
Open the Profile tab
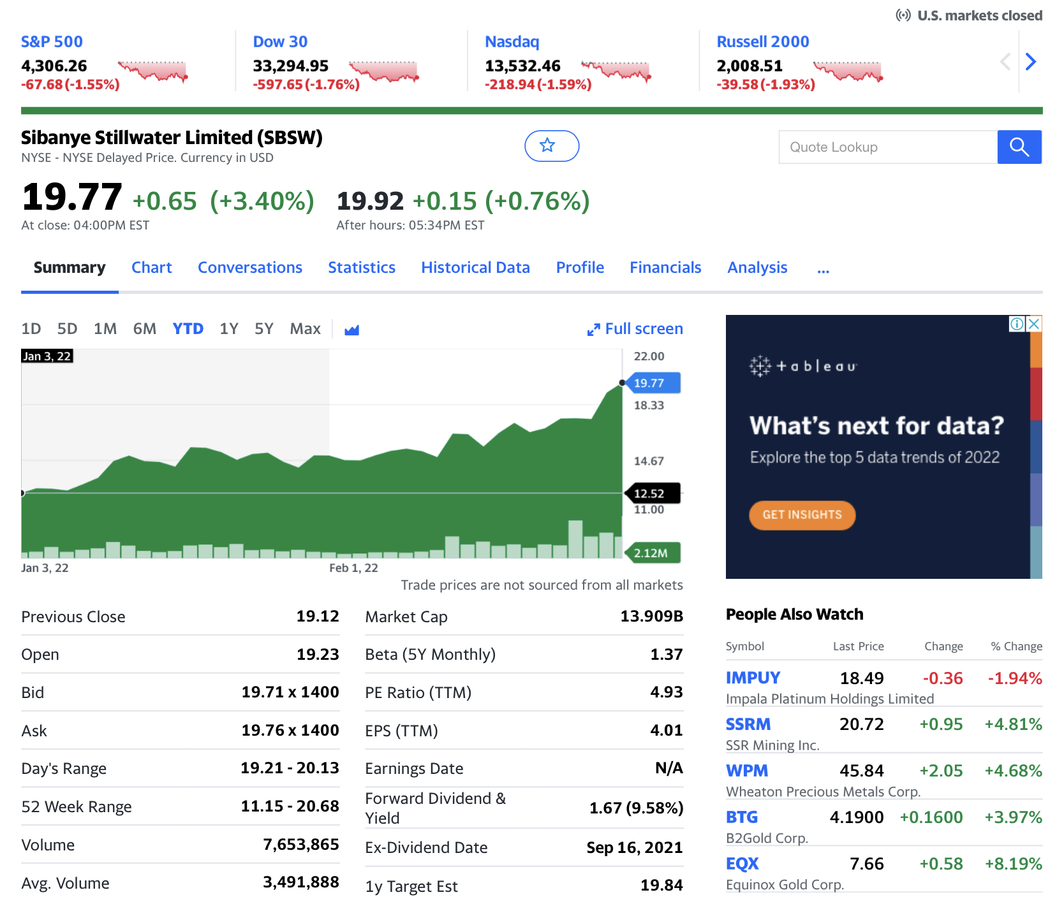click(580, 268)
